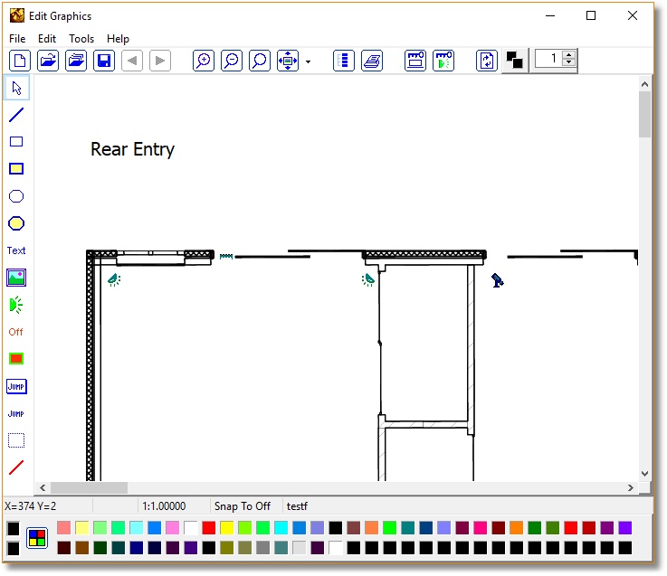Image resolution: width=667 pixels, height=576 pixels.
Task: Pick the red swatch in top palette row
Action: [209, 527]
